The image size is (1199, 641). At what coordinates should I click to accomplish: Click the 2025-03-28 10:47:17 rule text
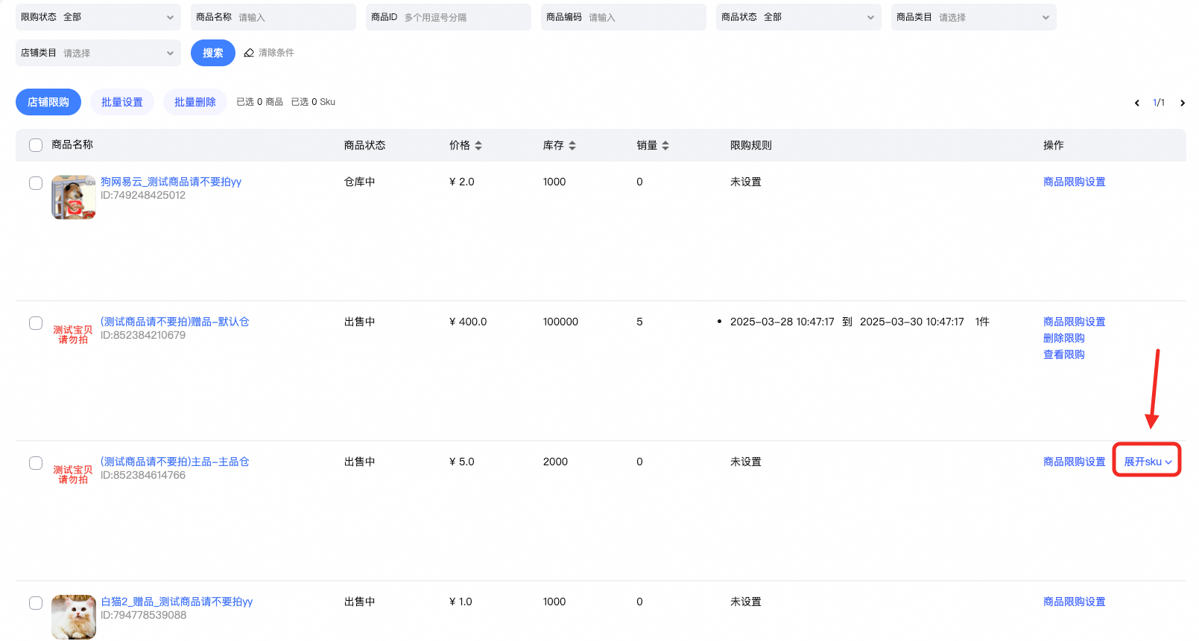pyautogui.click(x=782, y=322)
